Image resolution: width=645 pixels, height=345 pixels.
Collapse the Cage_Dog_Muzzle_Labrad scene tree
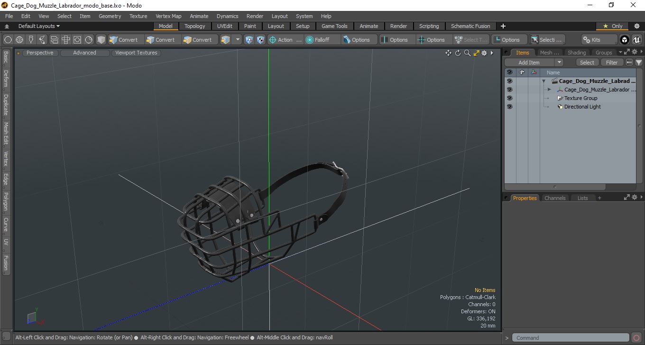pyautogui.click(x=544, y=81)
